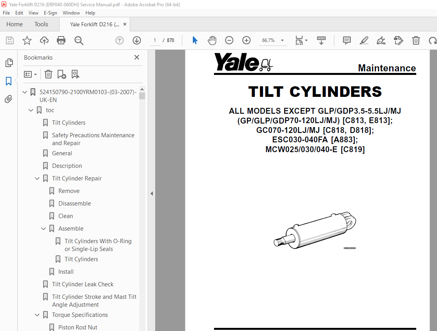The width and height of the screenshot is (437, 331).
Task: Close the Yale Forklift D216 document tab
Action: click(125, 24)
